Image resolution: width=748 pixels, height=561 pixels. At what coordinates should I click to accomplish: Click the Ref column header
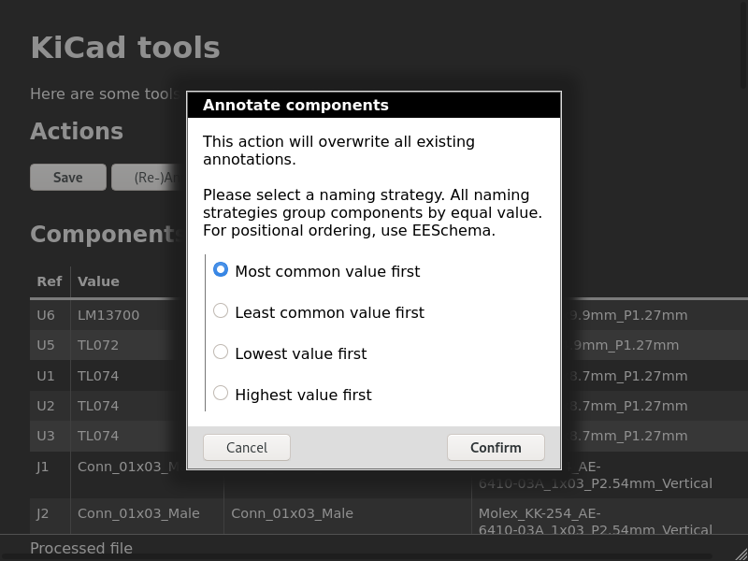click(49, 281)
